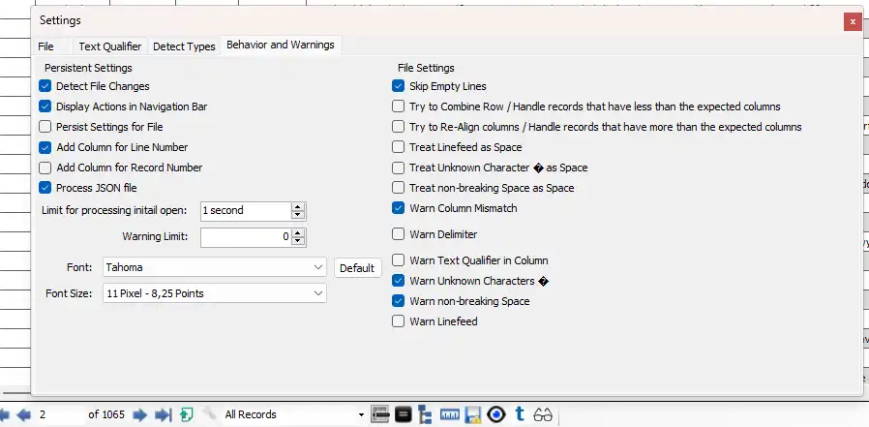
Task: Click the Settings window title text
Action: (60, 20)
